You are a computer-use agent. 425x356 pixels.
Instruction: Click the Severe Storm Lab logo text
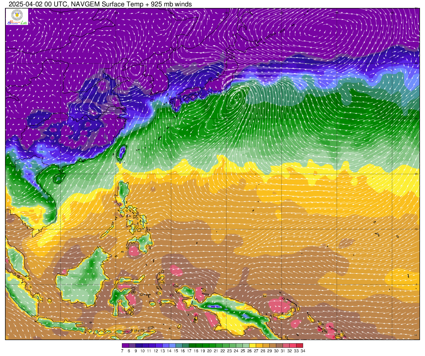click(x=17, y=23)
